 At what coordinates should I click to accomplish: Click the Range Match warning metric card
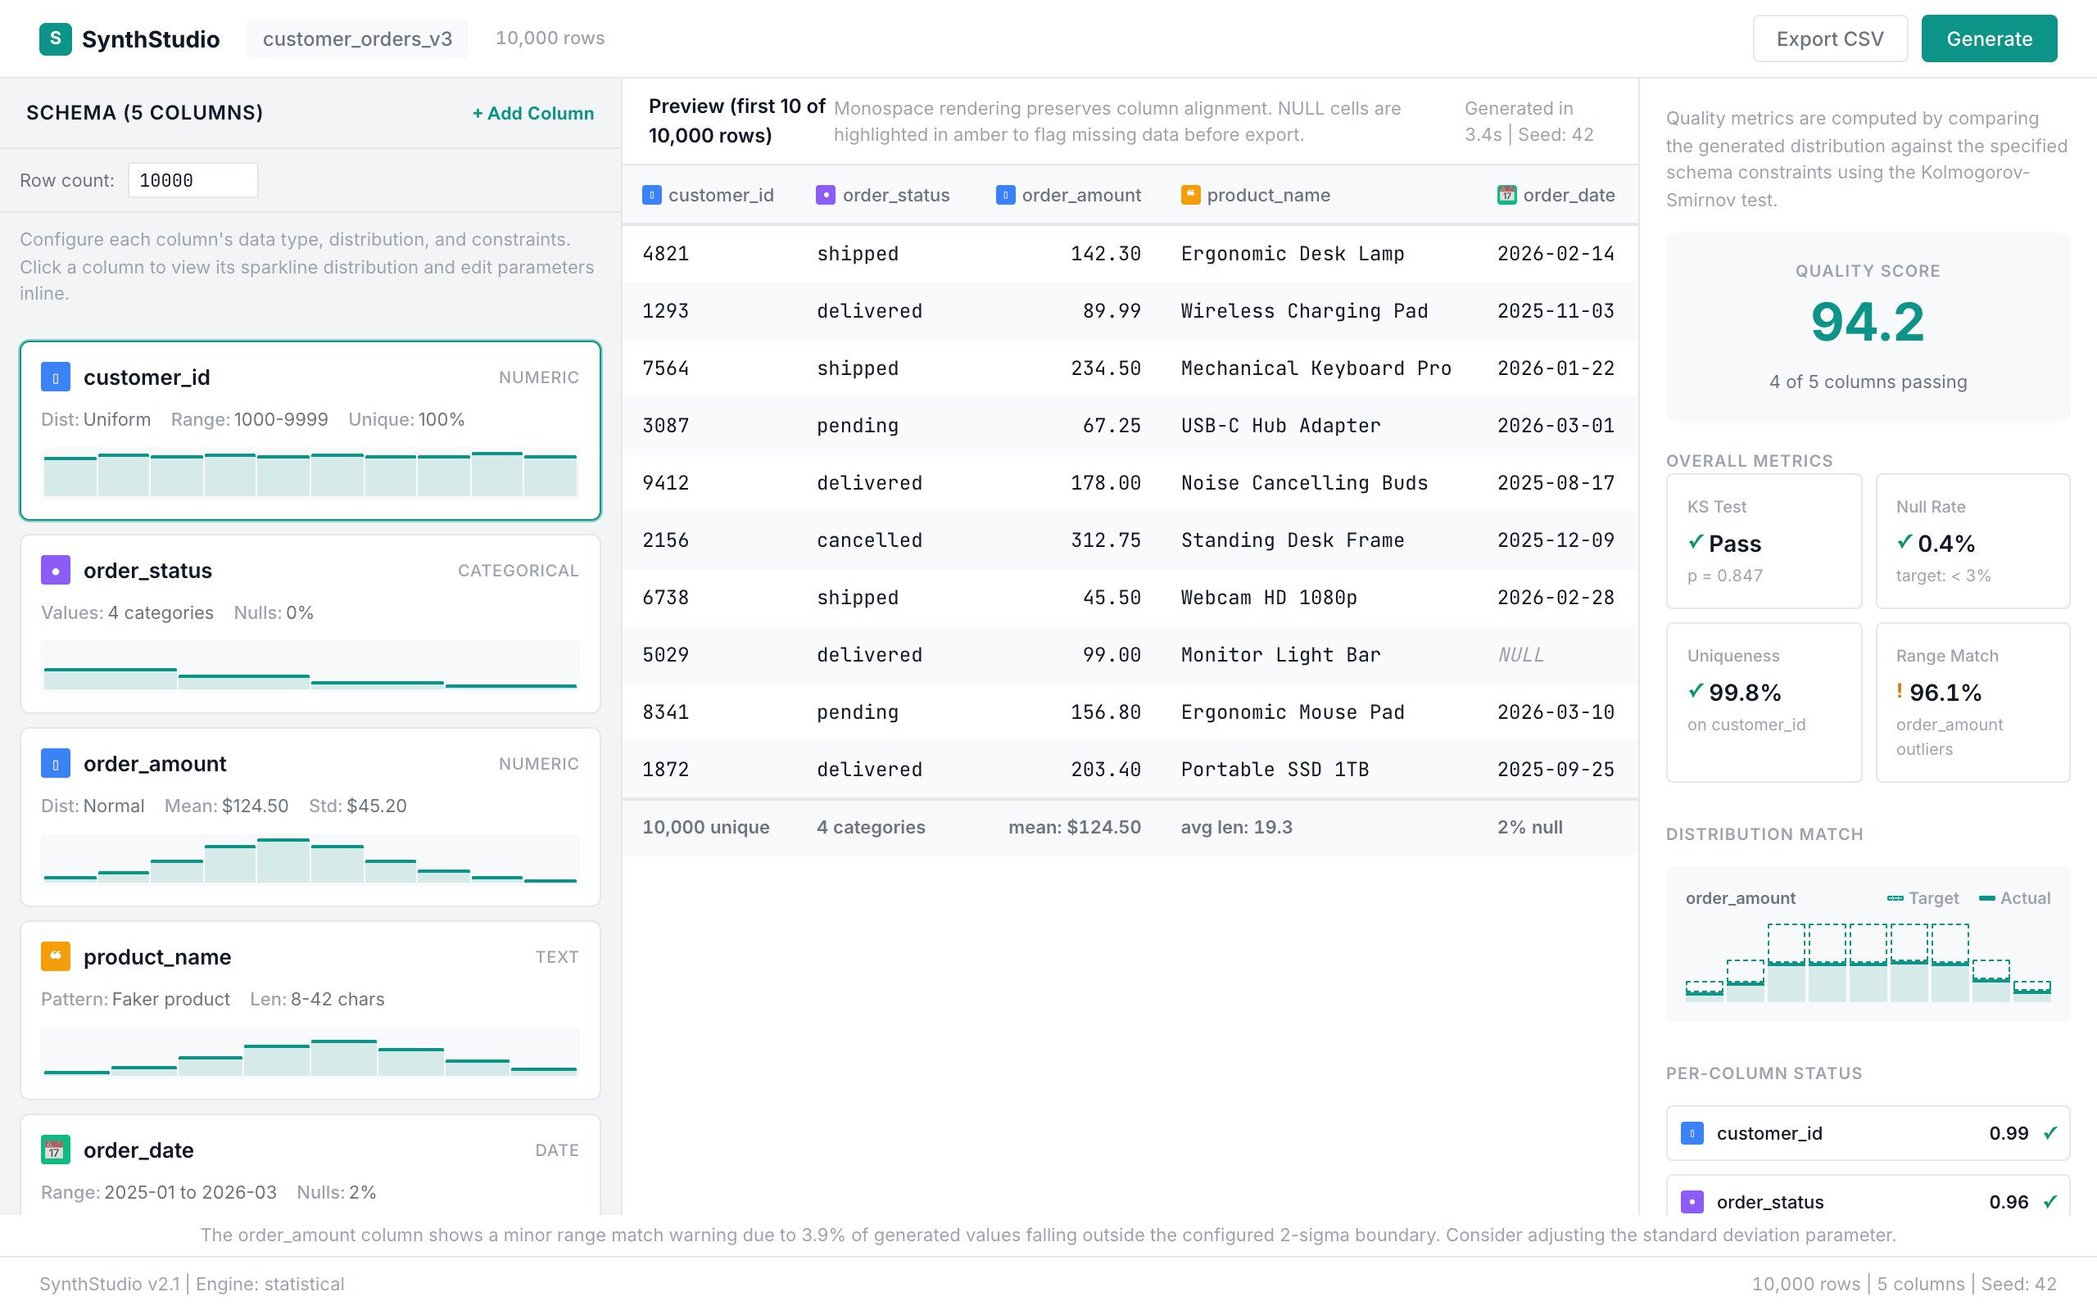coord(1972,702)
